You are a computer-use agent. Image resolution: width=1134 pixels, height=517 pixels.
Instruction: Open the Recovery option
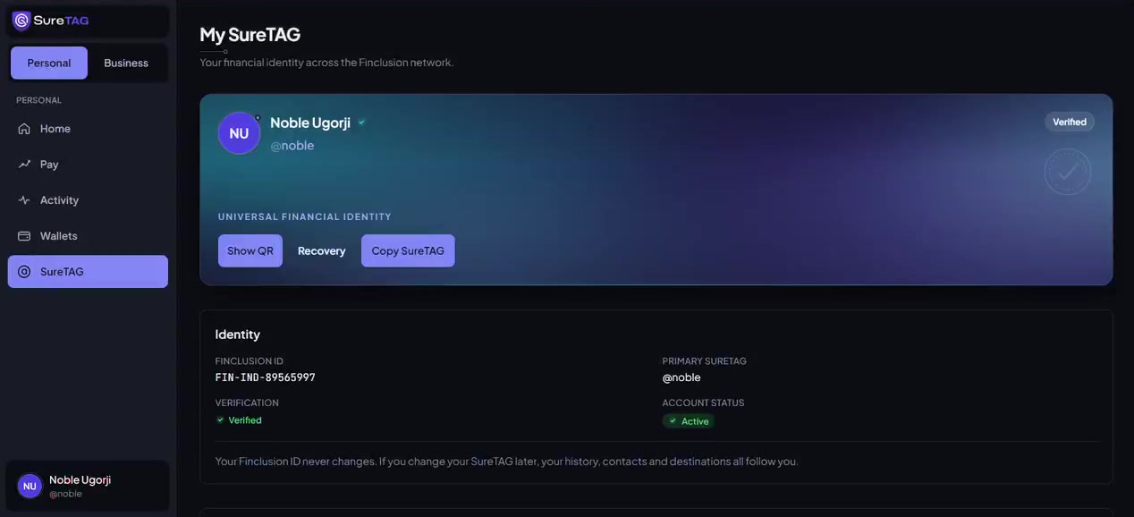322,250
